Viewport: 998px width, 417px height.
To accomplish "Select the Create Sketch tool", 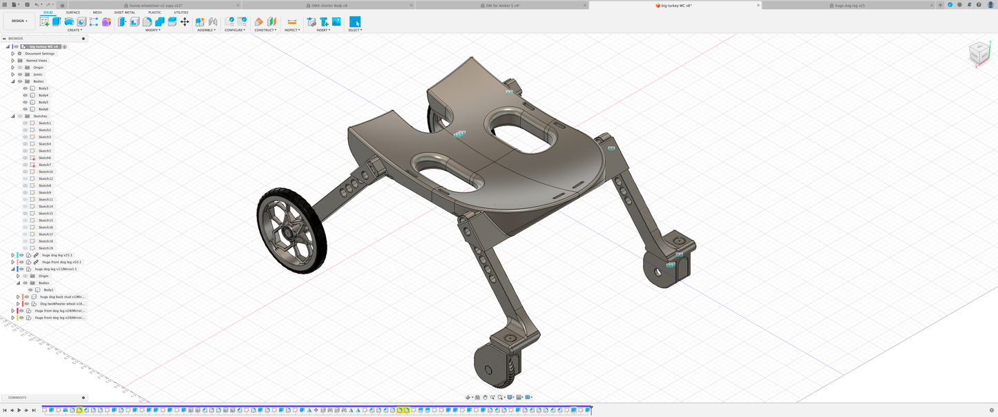I will (44, 22).
